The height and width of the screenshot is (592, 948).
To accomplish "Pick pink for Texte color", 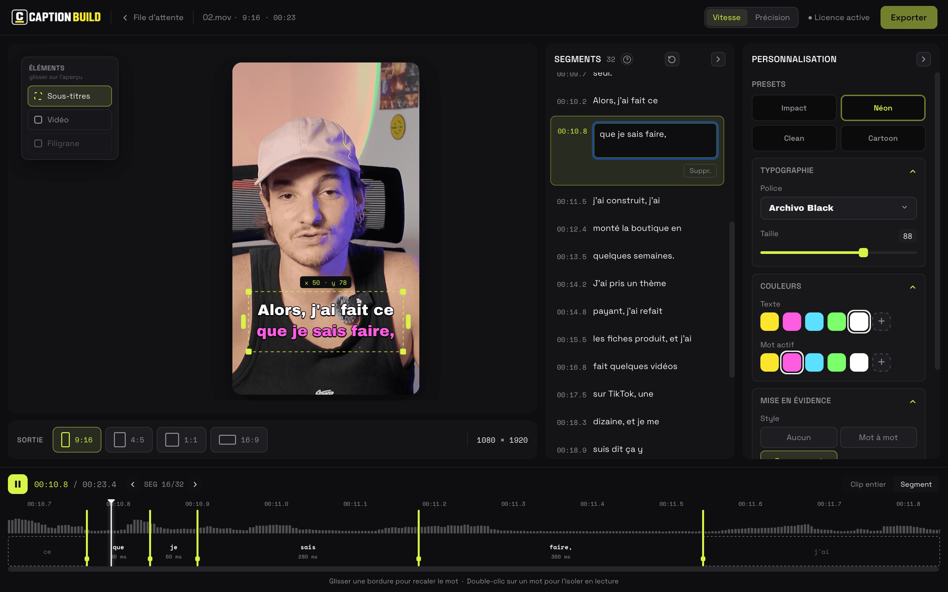I will click(x=792, y=321).
